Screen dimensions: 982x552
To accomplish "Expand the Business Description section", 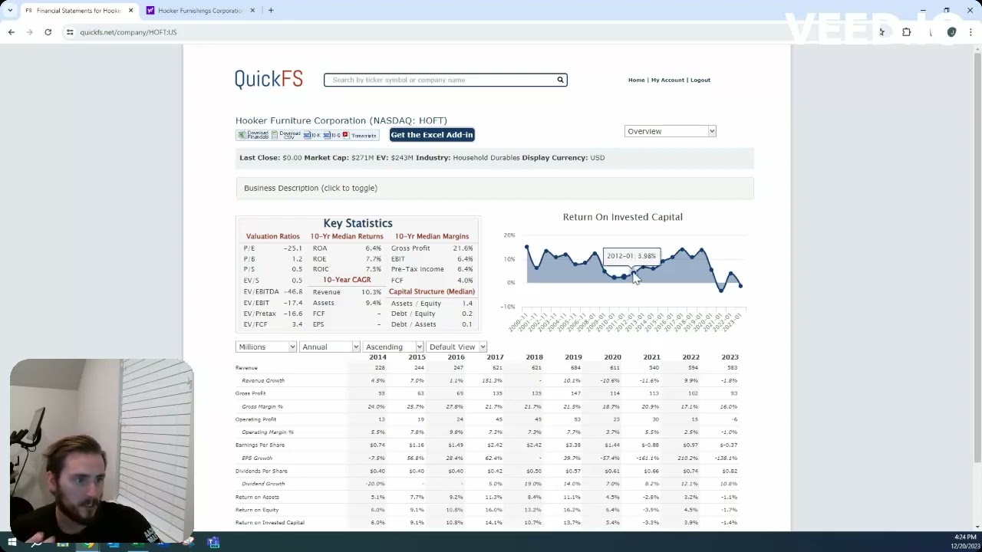I will 495,188.
